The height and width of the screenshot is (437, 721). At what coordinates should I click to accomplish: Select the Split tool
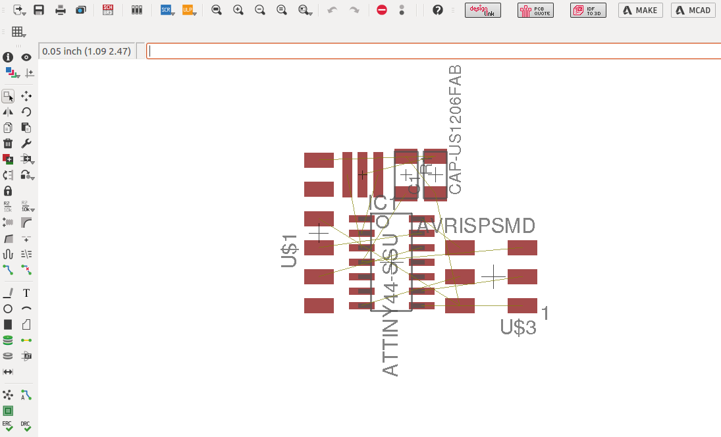(x=8, y=238)
